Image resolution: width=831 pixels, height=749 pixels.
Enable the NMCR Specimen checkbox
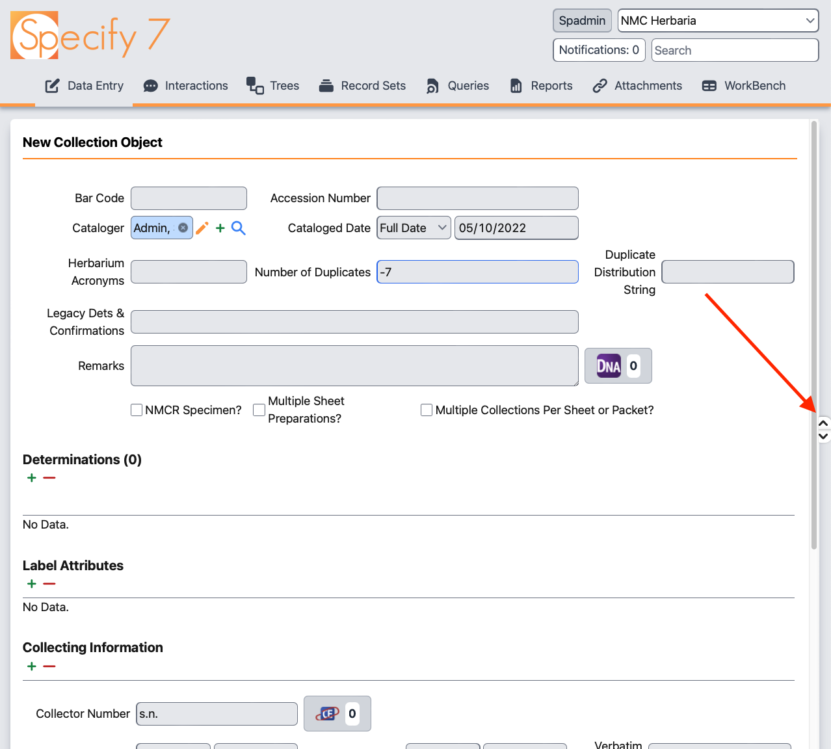pos(137,410)
